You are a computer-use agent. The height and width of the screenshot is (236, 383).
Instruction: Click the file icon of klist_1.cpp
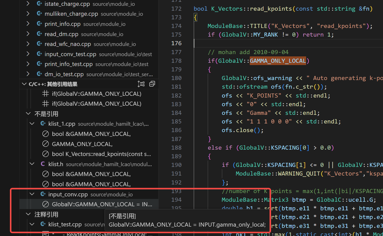tap(43, 124)
